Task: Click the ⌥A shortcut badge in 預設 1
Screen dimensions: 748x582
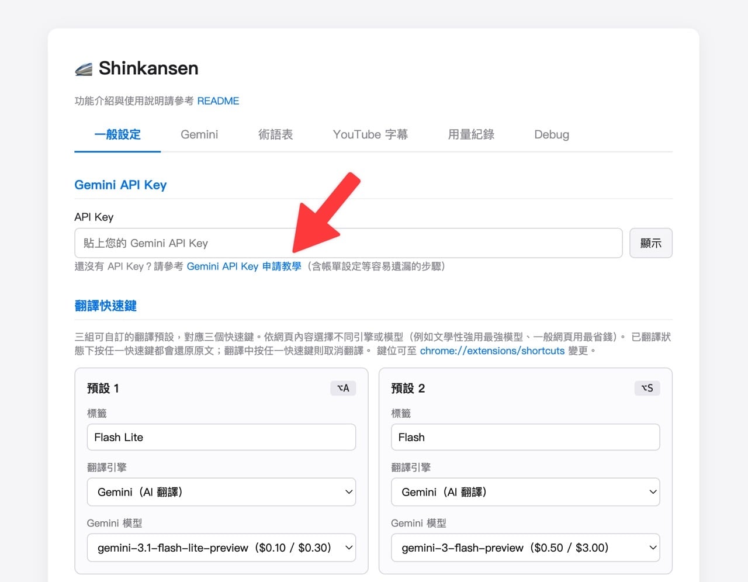Action: [x=343, y=388]
